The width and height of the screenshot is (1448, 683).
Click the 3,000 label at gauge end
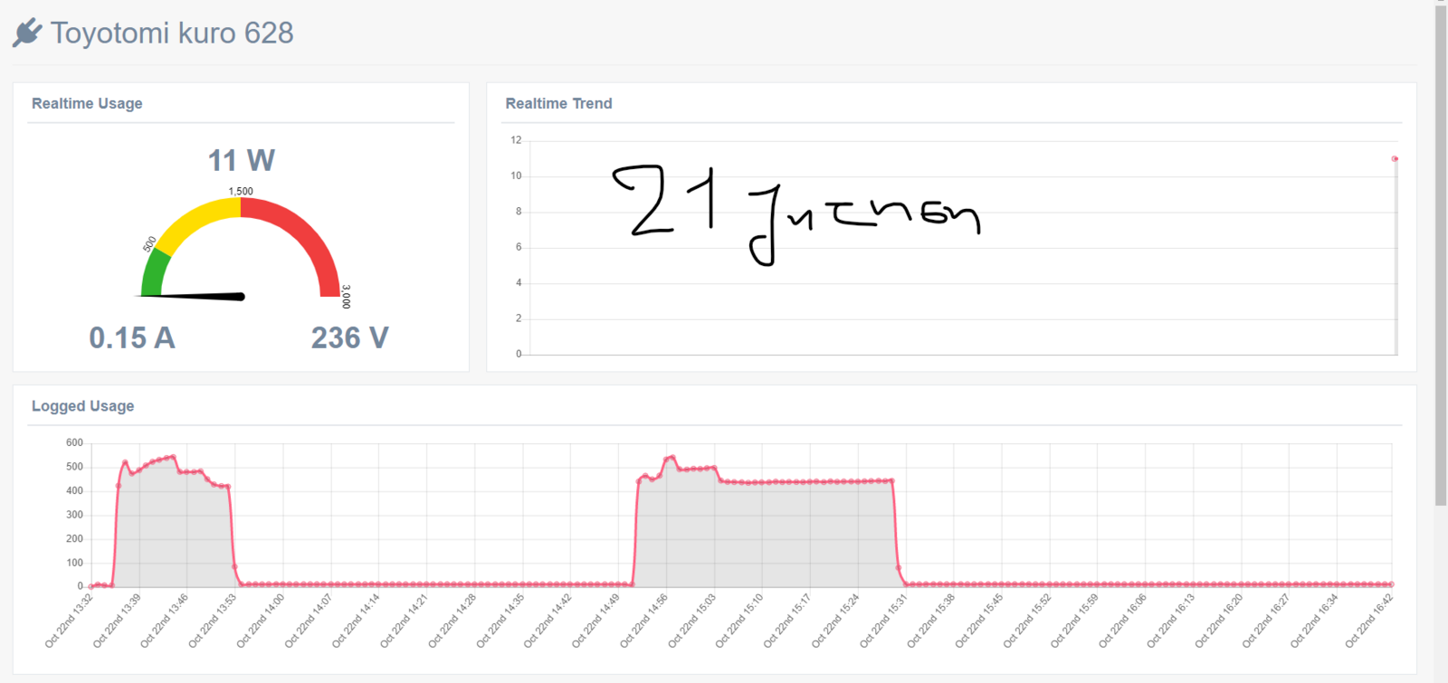coord(347,297)
